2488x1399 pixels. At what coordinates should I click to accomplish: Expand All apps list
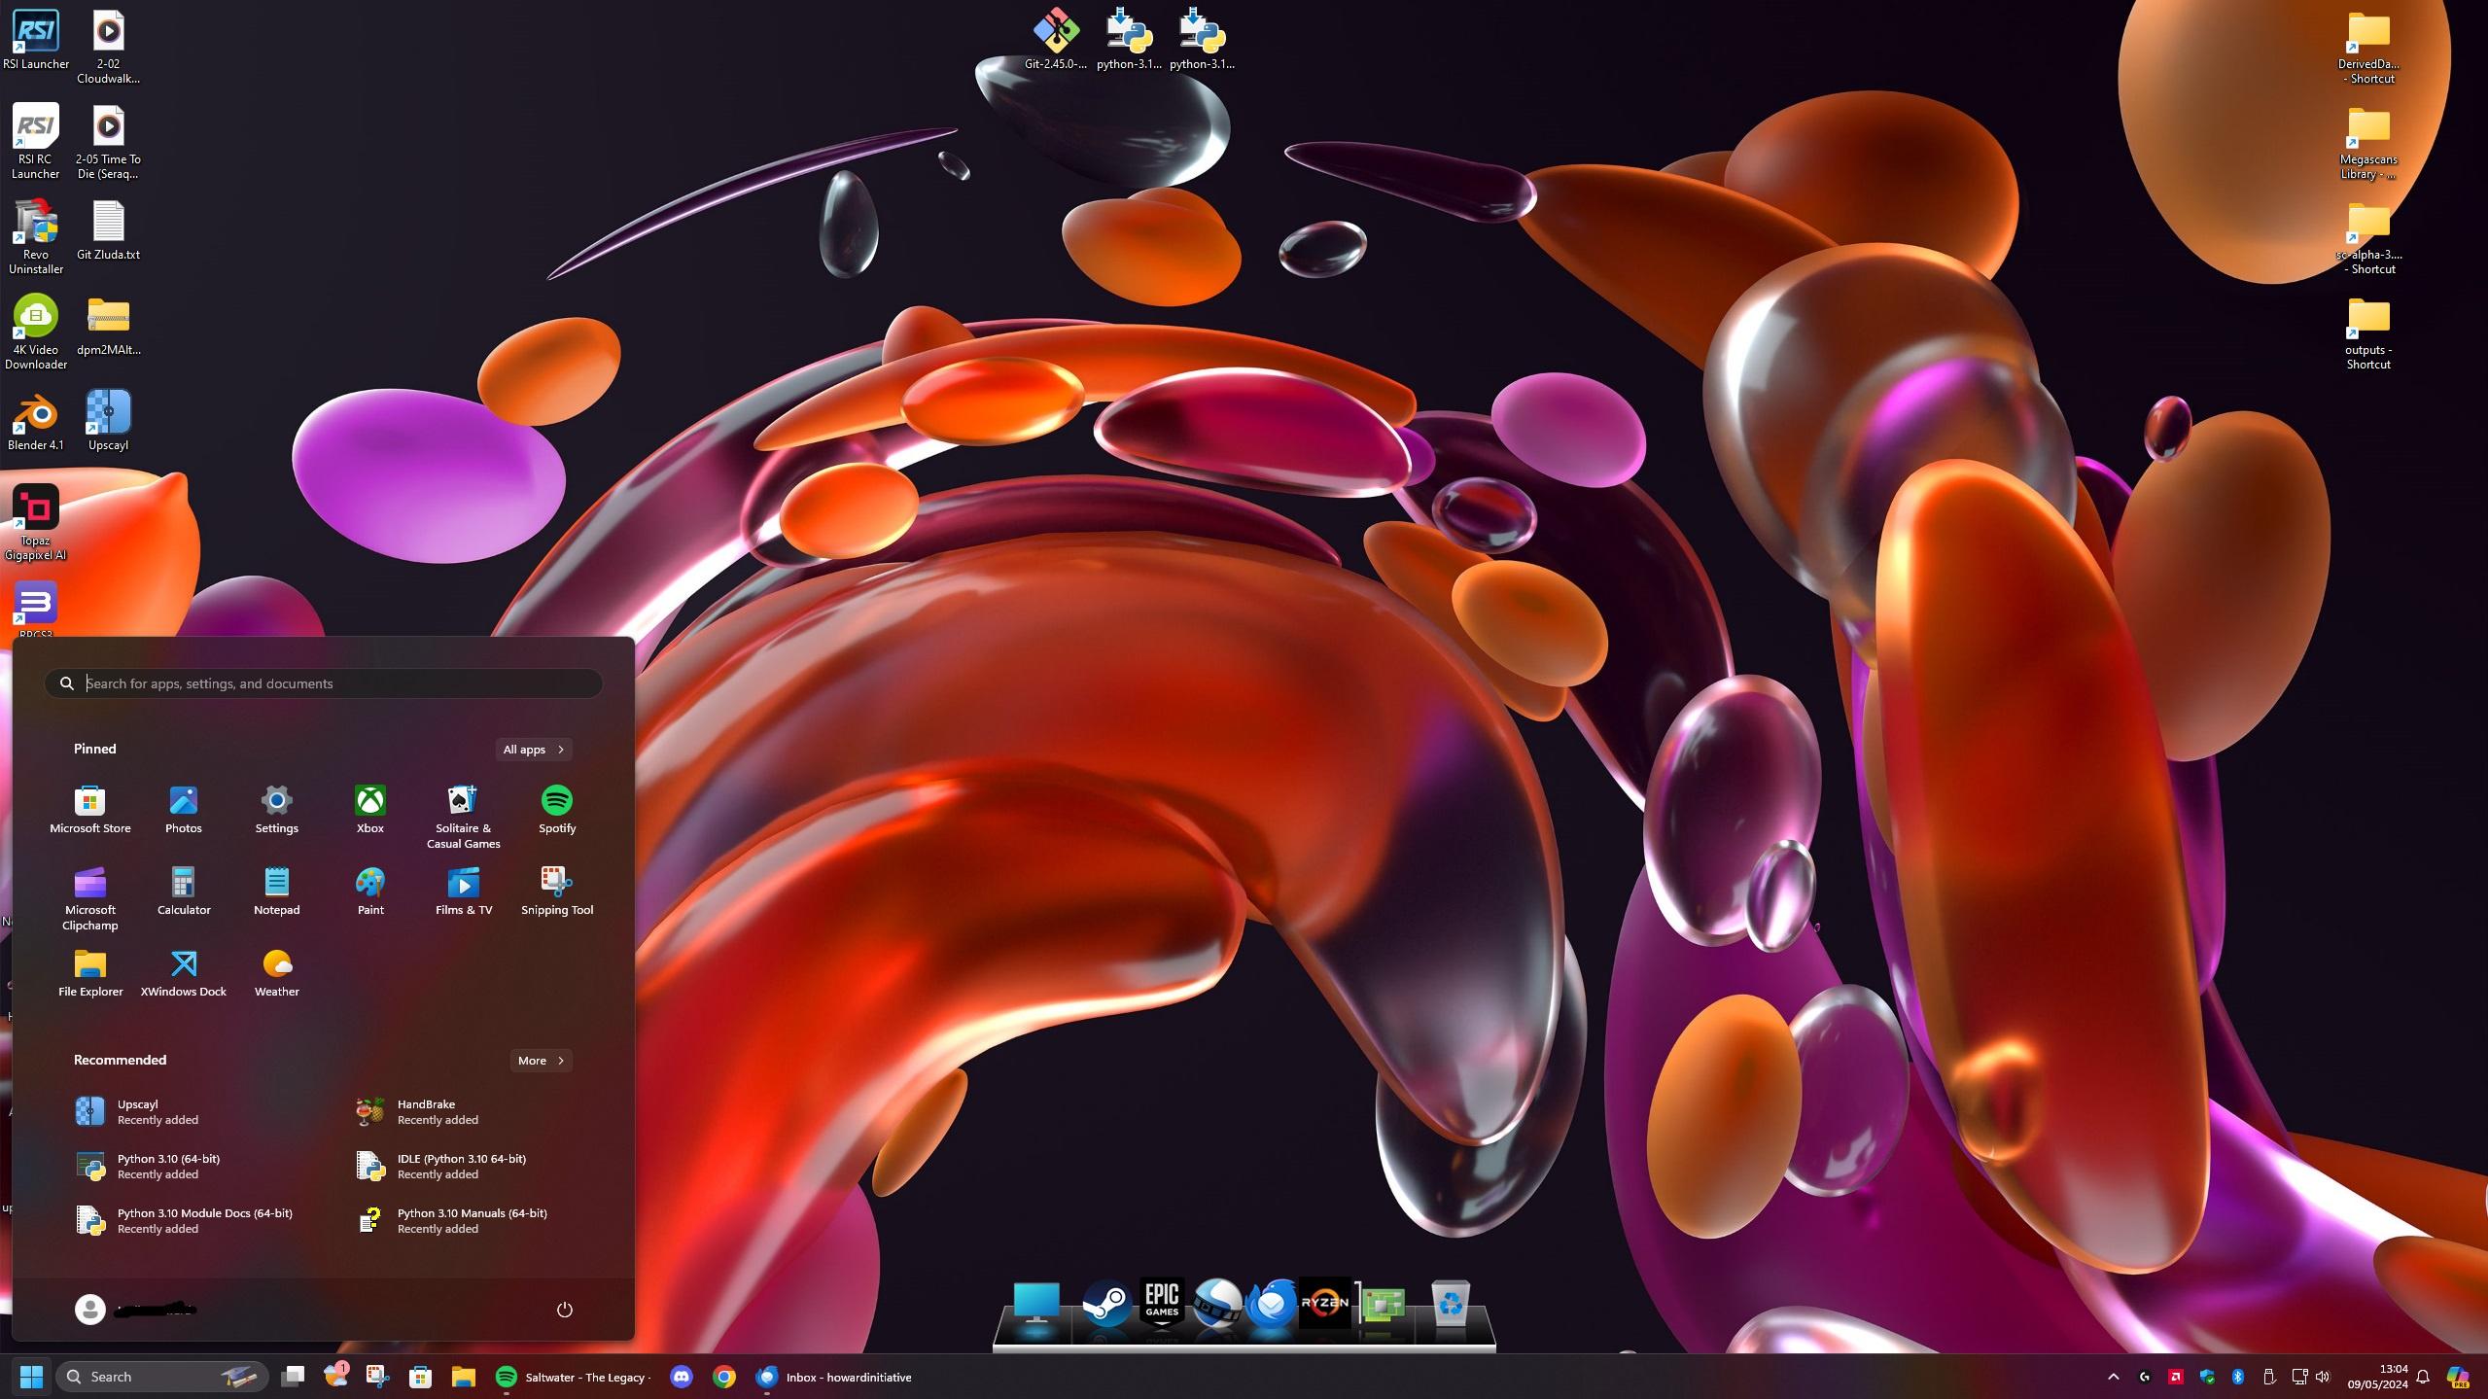coord(533,750)
